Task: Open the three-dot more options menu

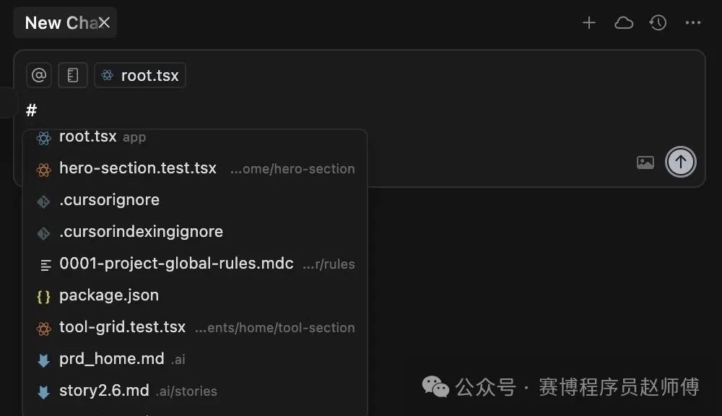Action: (692, 22)
